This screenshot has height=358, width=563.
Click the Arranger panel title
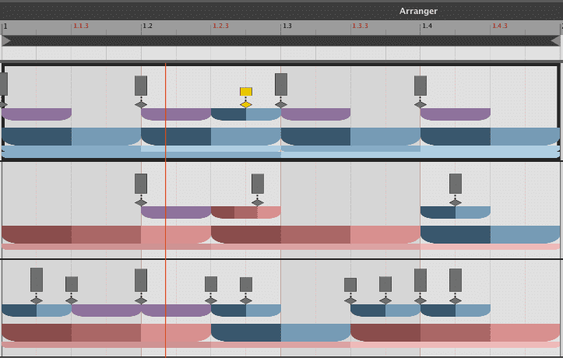[x=418, y=11]
